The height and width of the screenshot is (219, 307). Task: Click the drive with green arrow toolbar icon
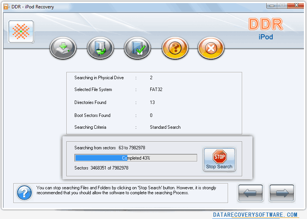point(63,48)
